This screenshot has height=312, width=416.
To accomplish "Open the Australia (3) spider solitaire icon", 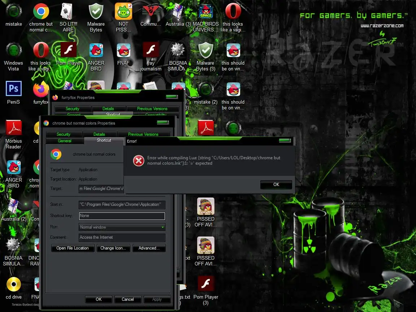I will pyautogui.click(x=178, y=15).
